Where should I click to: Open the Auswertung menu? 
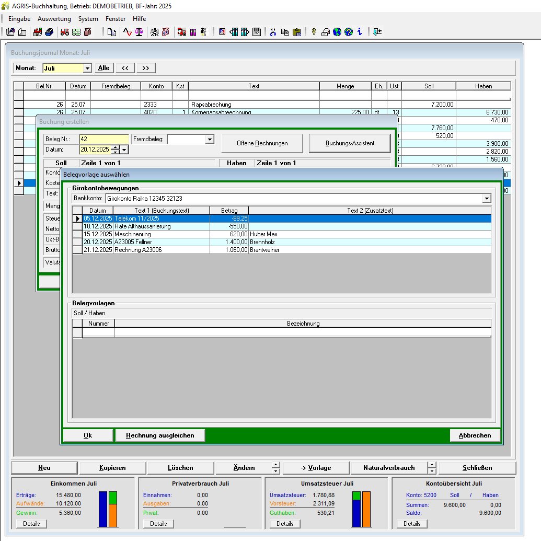point(54,19)
